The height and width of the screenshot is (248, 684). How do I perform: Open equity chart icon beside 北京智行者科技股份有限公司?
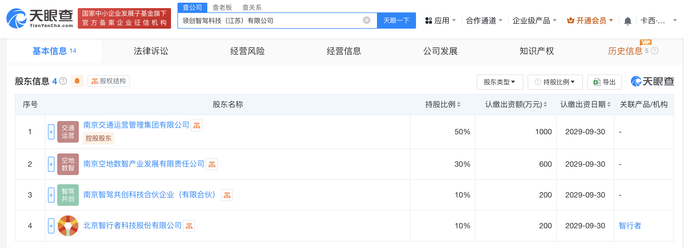point(189,226)
